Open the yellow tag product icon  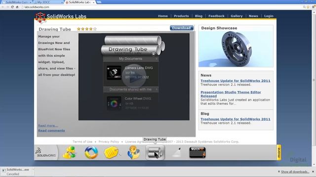[112, 152]
